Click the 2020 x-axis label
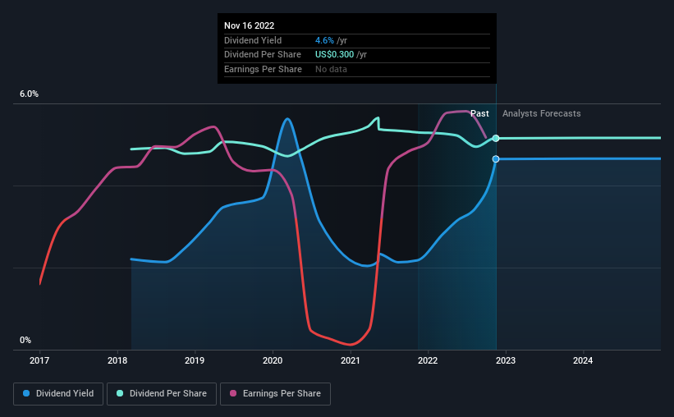 pyautogui.click(x=273, y=360)
